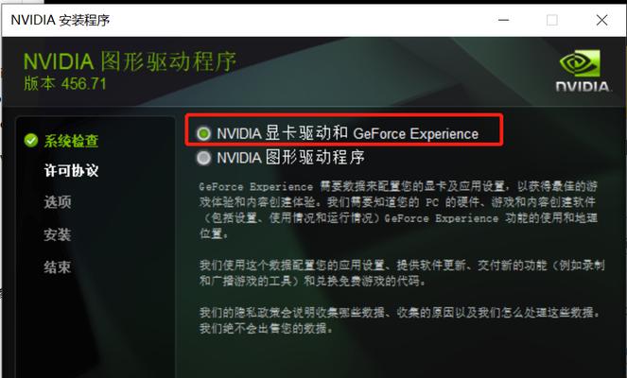Click the NVIDIA 图形驱动程序 header title
This screenshot has width=627, height=378.
pos(130,61)
